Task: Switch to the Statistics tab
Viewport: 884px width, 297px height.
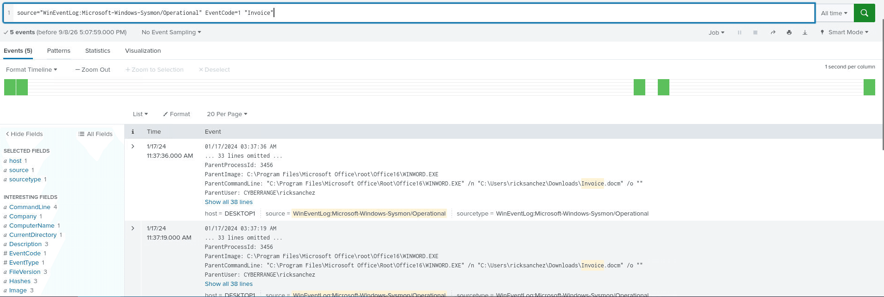Action: click(98, 51)
